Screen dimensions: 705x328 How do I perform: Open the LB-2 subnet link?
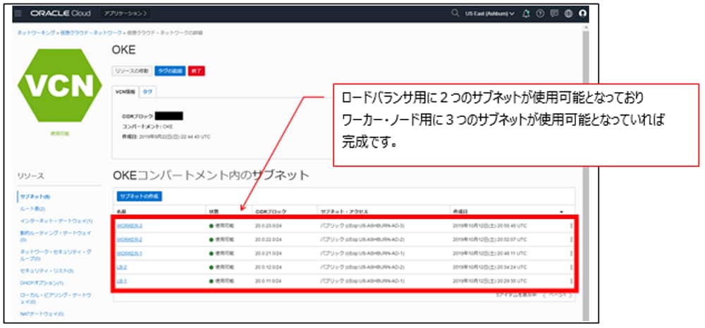(122, 267)
